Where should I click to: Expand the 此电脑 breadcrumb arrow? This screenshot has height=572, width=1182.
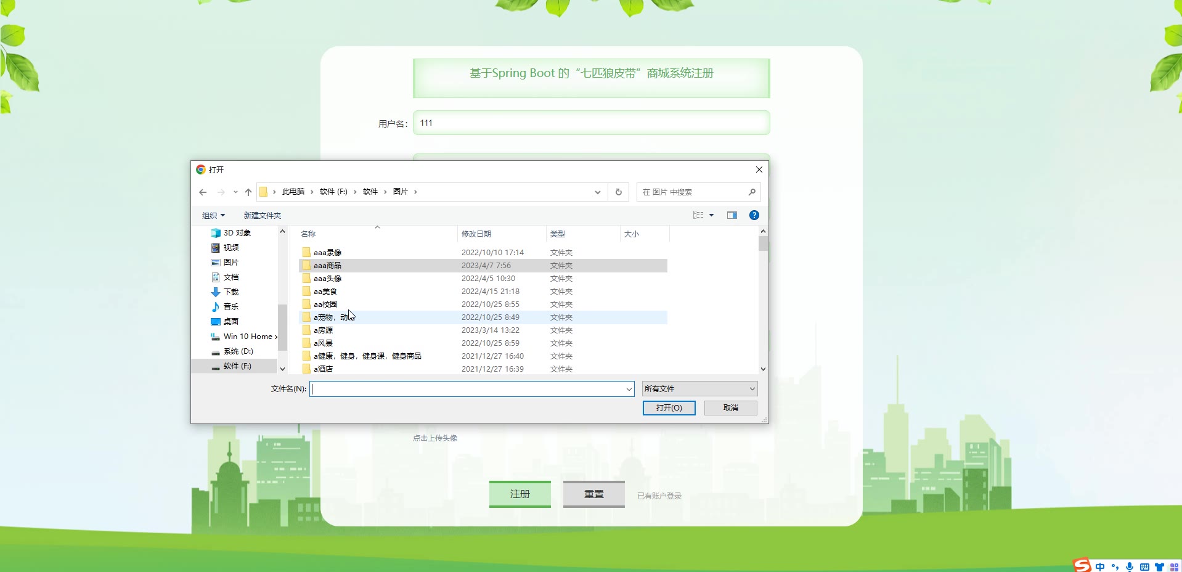(x=312, y=192)
